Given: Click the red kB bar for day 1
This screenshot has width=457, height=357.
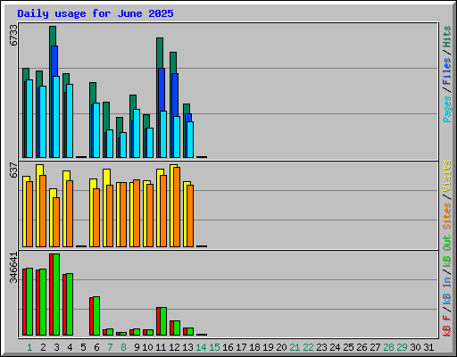Looking at the screenshot, I should click(x=24, y=302).
